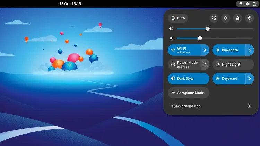The image size is (260, 146).
Task: Disable Dark Style
Action: (x=189, y=79)
